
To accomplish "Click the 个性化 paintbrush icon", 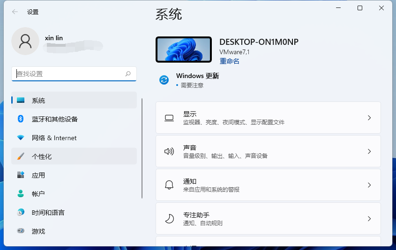I will tap(21, 157).
